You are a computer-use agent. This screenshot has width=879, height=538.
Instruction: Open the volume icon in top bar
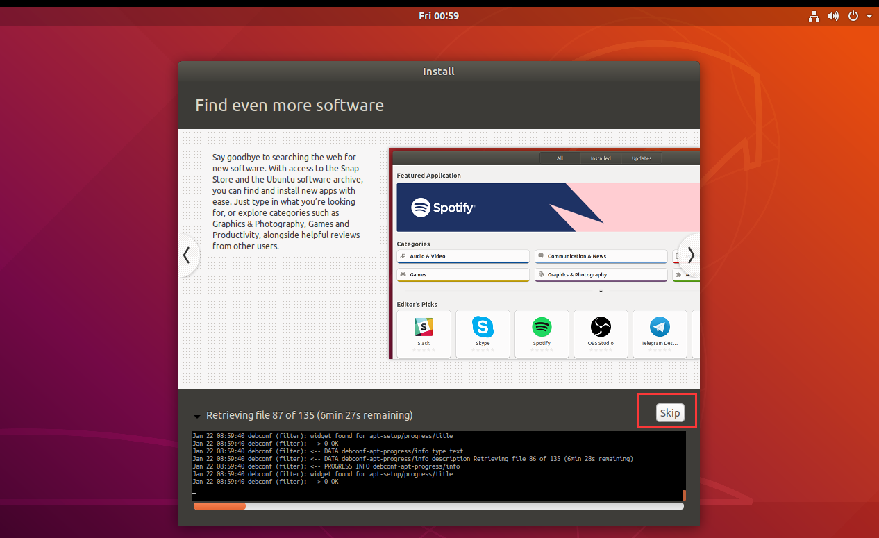click(833, 16)
